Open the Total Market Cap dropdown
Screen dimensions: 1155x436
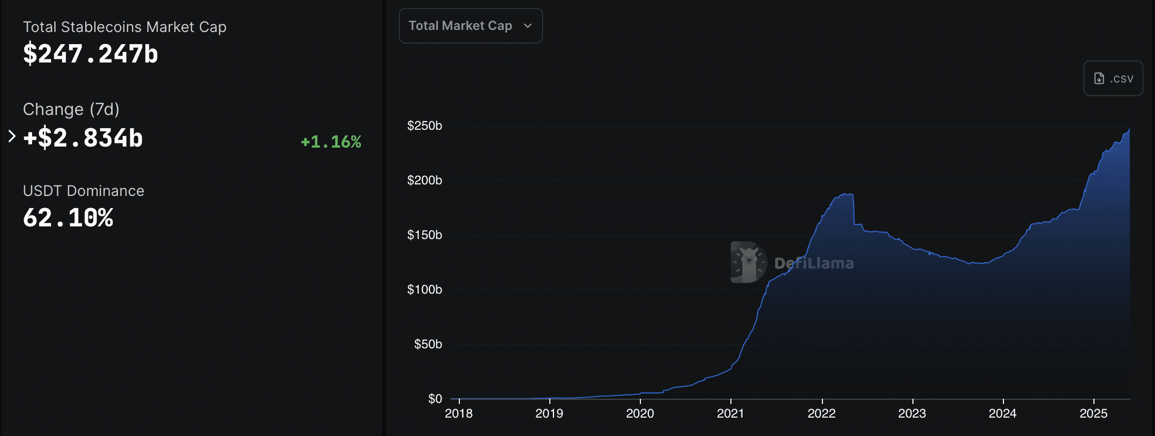470,26
